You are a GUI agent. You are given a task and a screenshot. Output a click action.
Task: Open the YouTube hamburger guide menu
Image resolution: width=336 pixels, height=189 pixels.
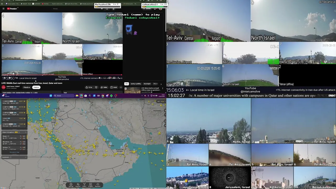coord(3,9)
